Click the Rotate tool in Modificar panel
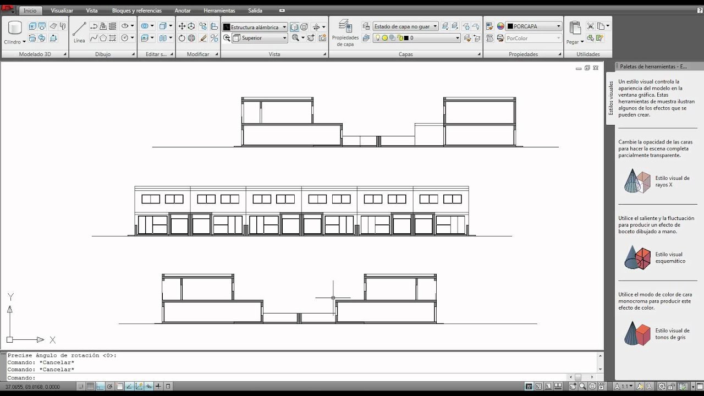 [182, 38]
